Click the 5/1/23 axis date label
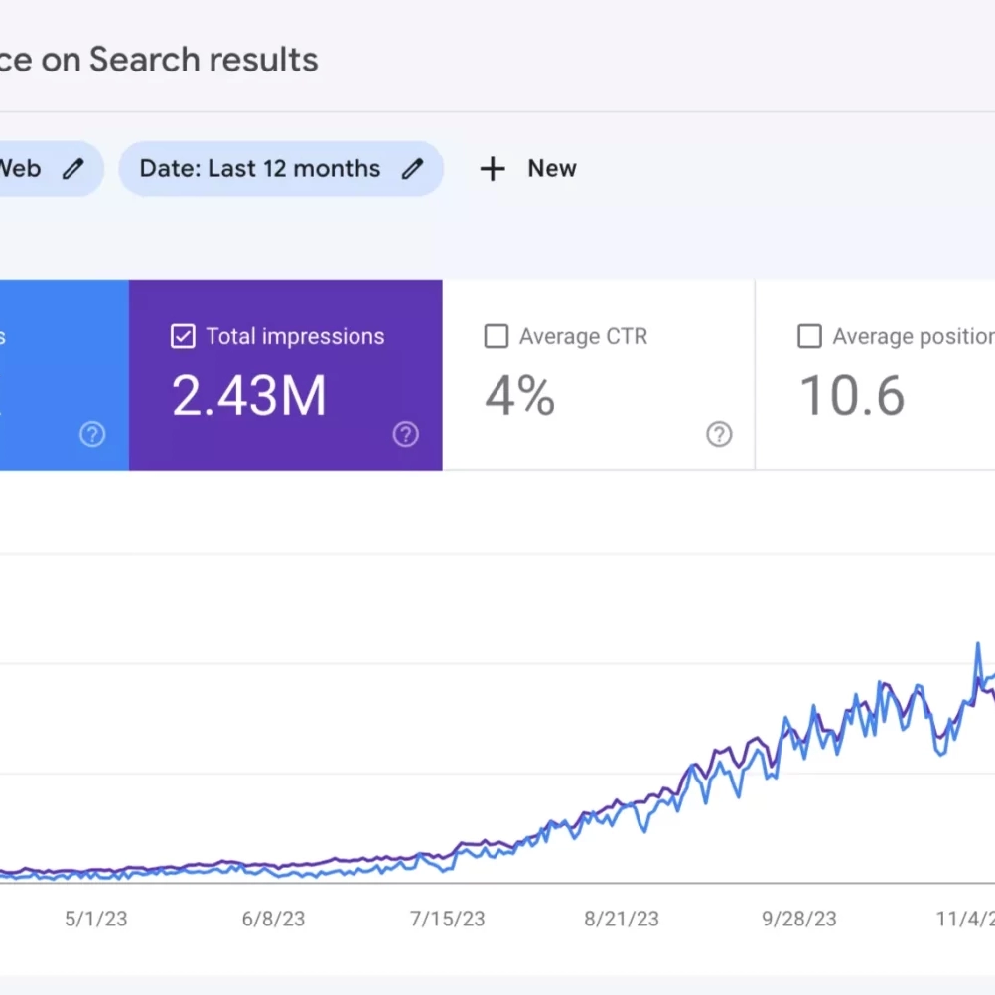The height and width of the screenshot is (995, 995). tap(95, 919)
